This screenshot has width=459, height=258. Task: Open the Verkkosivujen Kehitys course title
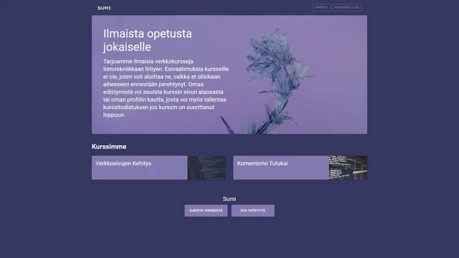(x=123, y=163)
